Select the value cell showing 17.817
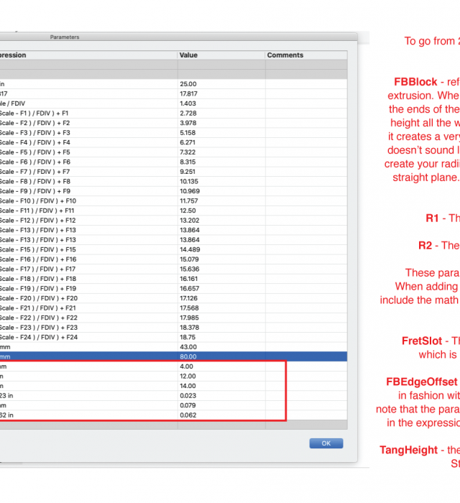This screenshot has width=460, height=503. tap(221, 93)
